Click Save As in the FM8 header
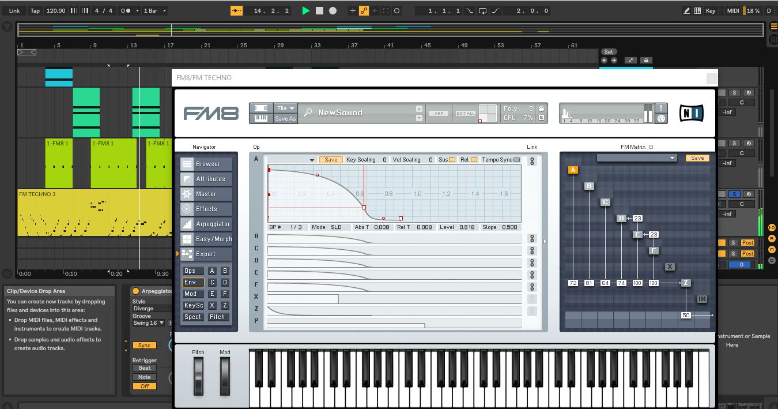This screenshot has height=409, width=778. 284,118
